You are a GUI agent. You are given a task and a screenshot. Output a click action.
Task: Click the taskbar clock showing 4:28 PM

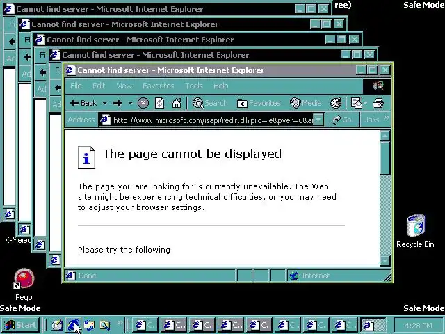pyautogui.click(x=418, y=325)
